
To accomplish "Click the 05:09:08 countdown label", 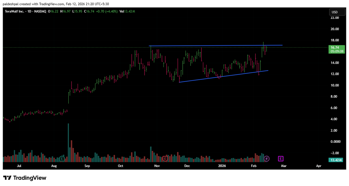I will tap(336, 51).
